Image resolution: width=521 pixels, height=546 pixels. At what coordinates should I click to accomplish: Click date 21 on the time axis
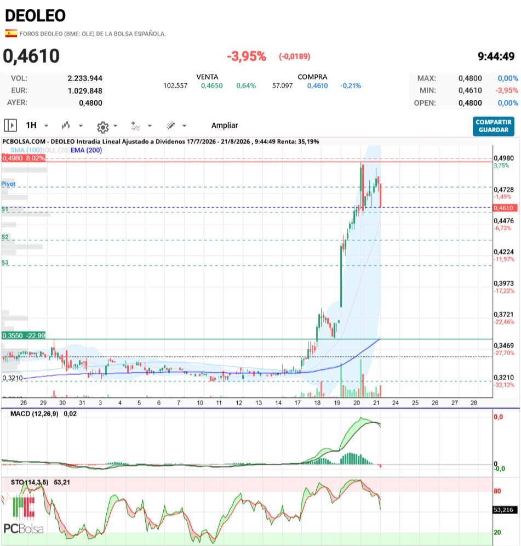pyautogui.click(x=376, y=403)
